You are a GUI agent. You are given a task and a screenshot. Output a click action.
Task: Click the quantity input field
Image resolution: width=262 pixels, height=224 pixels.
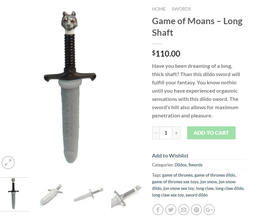[x=166, y=133]
